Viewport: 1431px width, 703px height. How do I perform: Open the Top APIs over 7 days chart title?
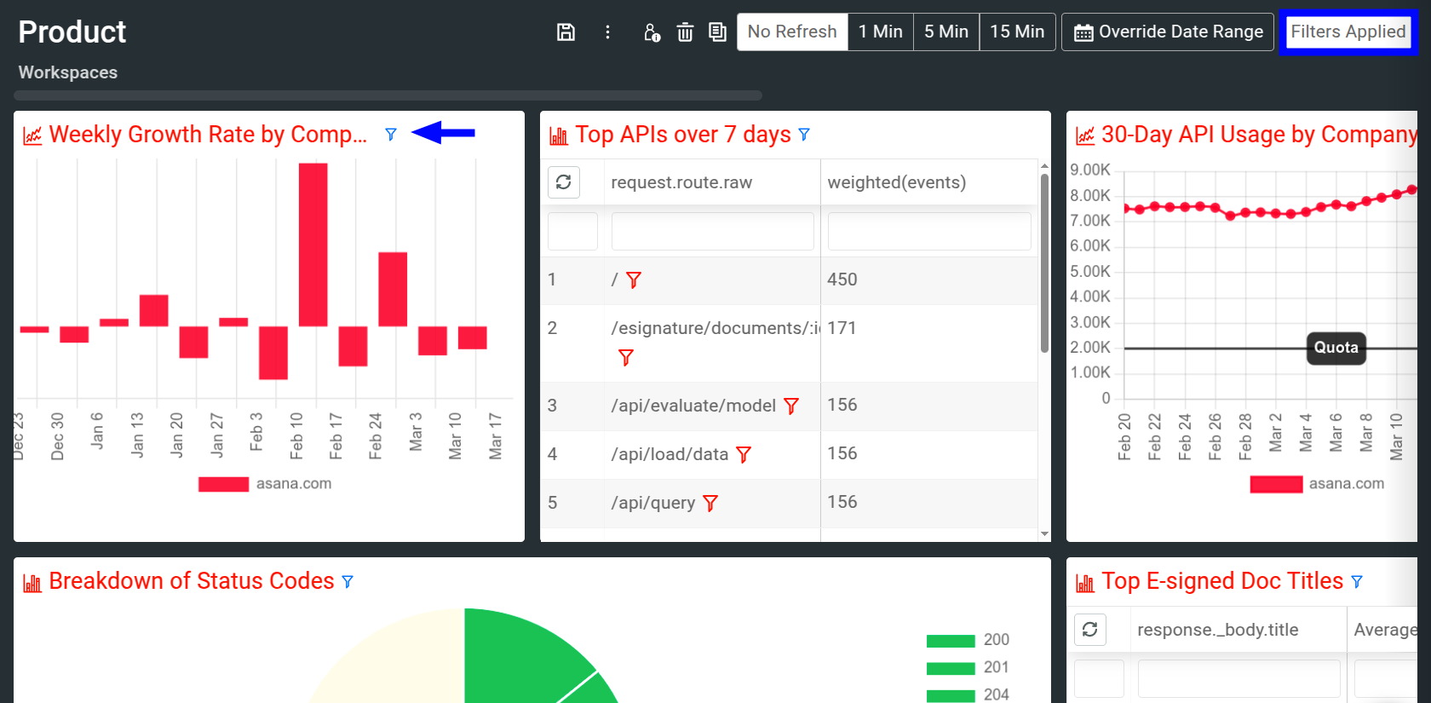click(682, 135)
